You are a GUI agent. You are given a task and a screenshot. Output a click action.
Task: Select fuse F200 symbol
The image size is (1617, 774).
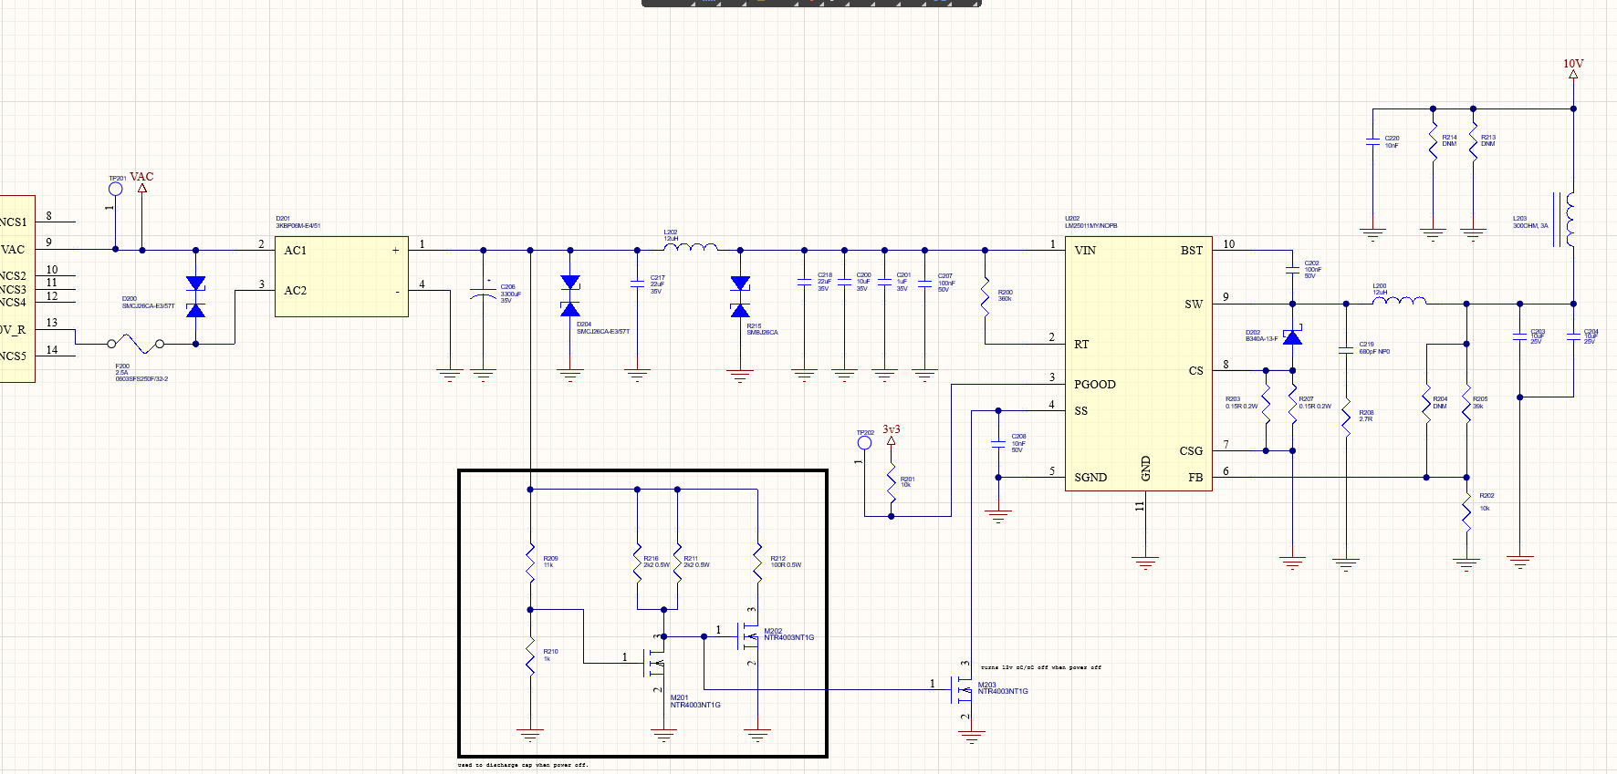tap(135, 344)
